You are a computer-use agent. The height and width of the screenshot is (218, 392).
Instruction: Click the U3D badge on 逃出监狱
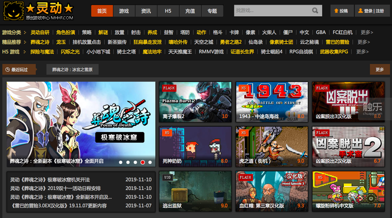tap(167, 177)
